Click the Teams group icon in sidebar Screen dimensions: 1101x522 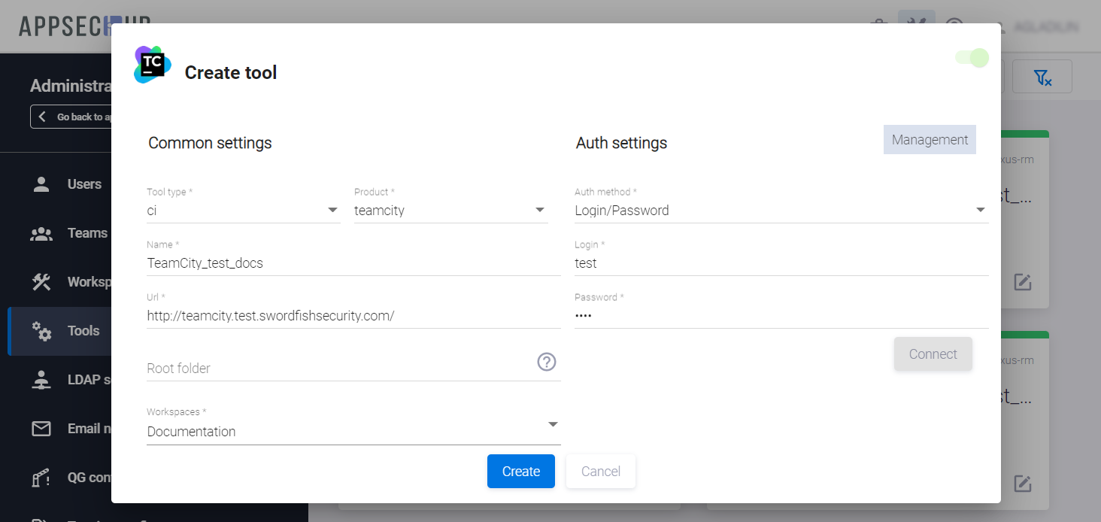[41, 233]
